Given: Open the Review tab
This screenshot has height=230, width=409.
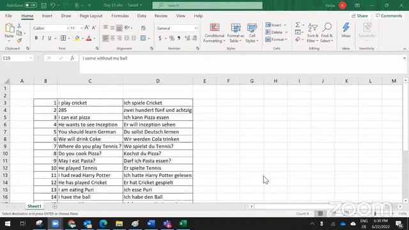Looking at the screenshot, I should click(161, 16).
